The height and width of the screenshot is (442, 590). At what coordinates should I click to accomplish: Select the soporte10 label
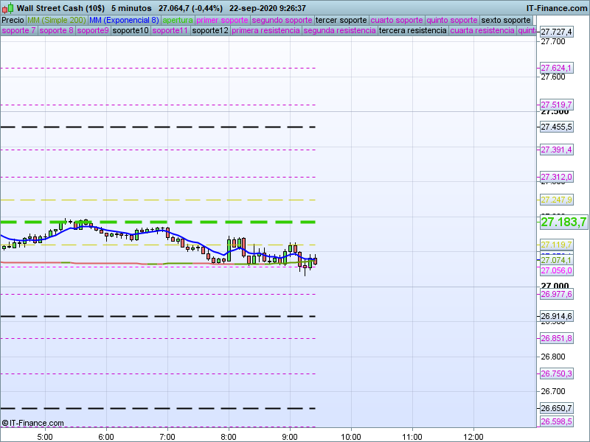[131, 30]
